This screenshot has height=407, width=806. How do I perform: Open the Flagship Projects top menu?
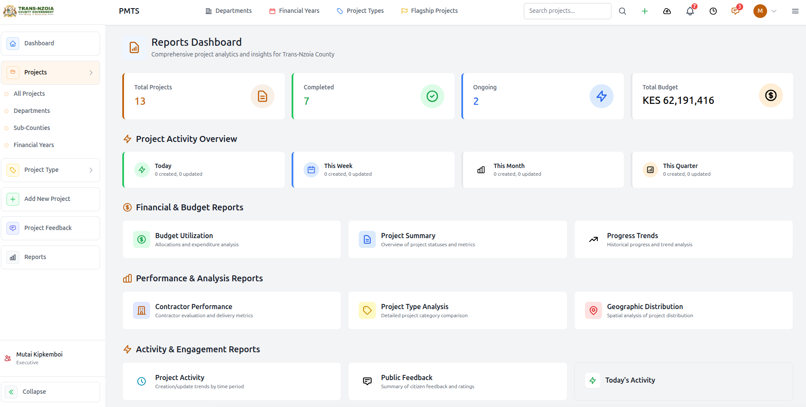click(x=429, y=11)
